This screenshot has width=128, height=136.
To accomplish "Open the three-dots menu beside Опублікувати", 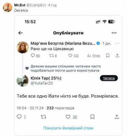I will pyautogui.click(x=114, y=33).
